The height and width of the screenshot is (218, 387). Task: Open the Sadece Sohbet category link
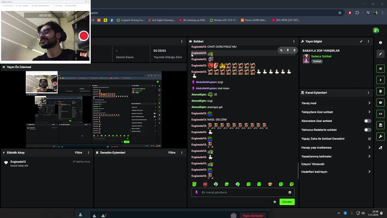pos(321,56)
